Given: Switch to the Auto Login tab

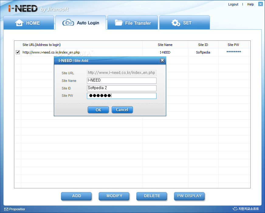Looking at the screenshot, I should 81,23.
